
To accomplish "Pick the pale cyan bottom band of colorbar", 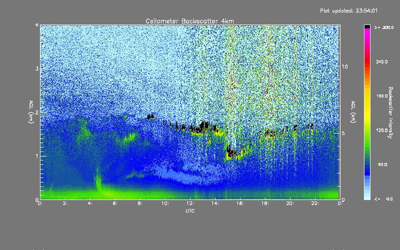I will [x=367, y=197].
